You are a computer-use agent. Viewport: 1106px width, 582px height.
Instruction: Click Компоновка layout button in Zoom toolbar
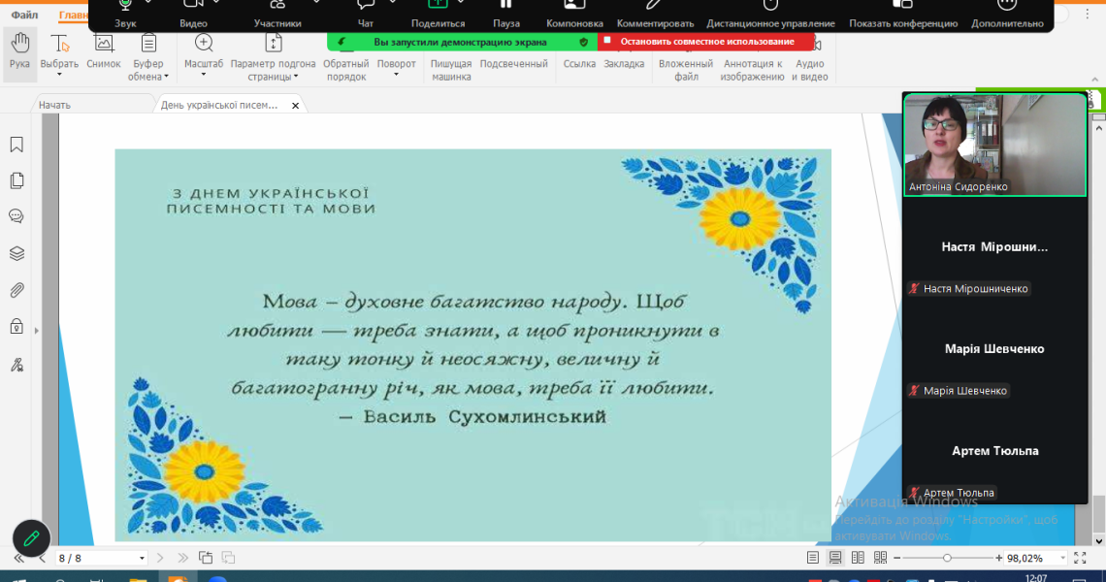point(575,15)
